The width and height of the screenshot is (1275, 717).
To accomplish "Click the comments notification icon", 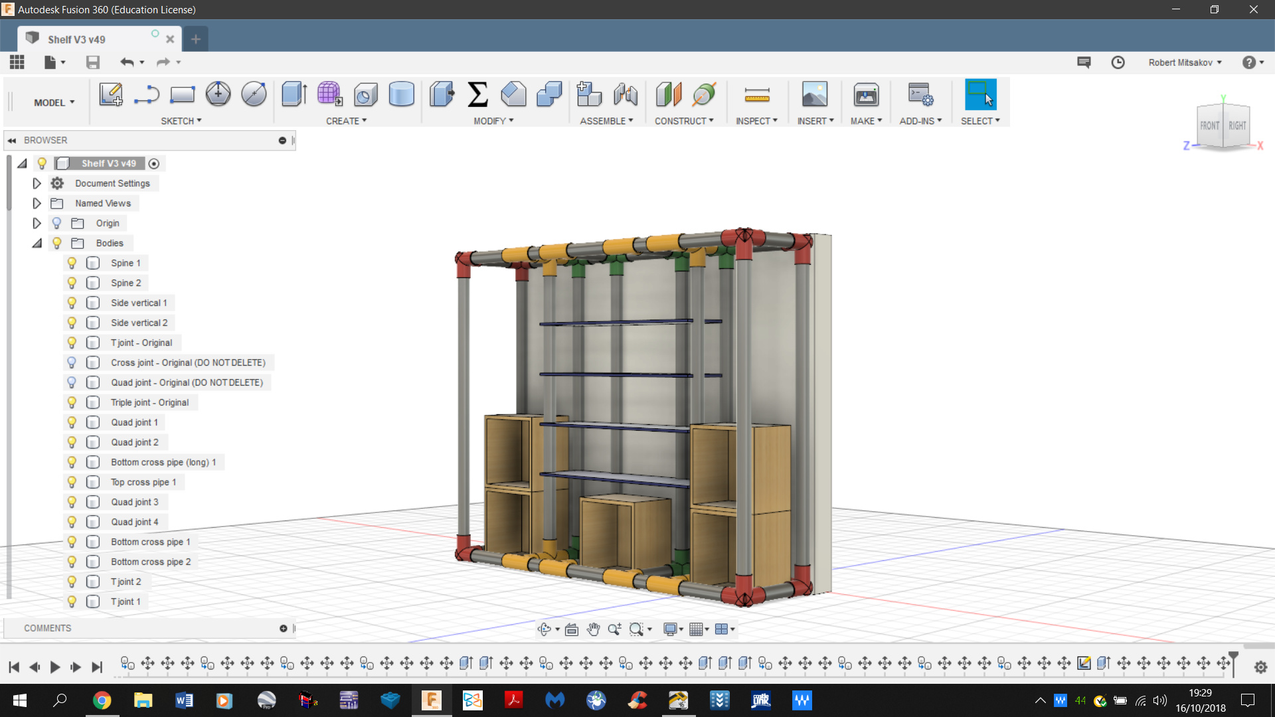I will (x=1084, y=62).
